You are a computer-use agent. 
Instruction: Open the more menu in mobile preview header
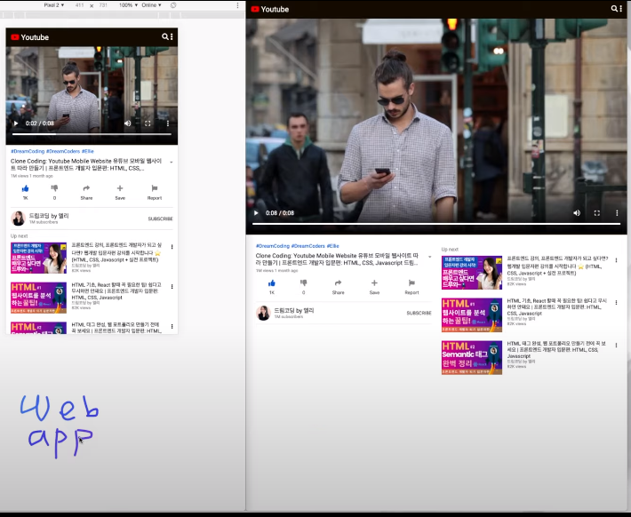172,36
